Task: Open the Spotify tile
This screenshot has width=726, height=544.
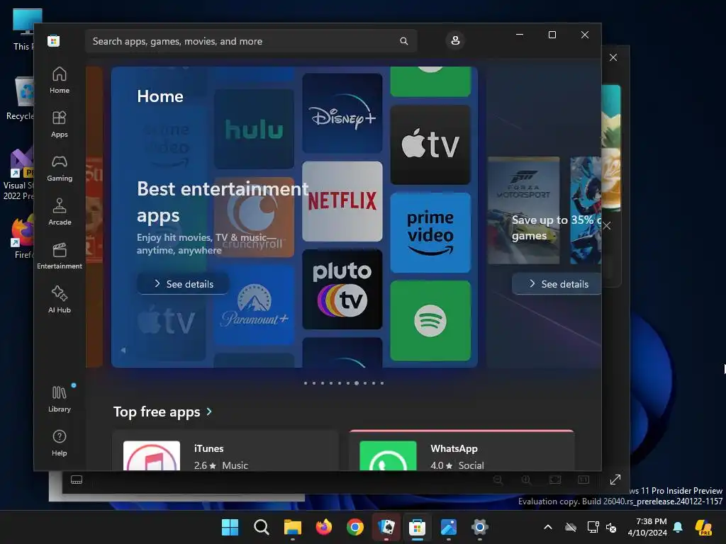Action: (430, 321)
